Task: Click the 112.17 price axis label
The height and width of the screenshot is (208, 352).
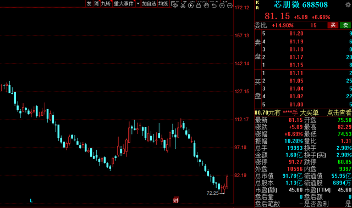Action: tap(242, 120)
